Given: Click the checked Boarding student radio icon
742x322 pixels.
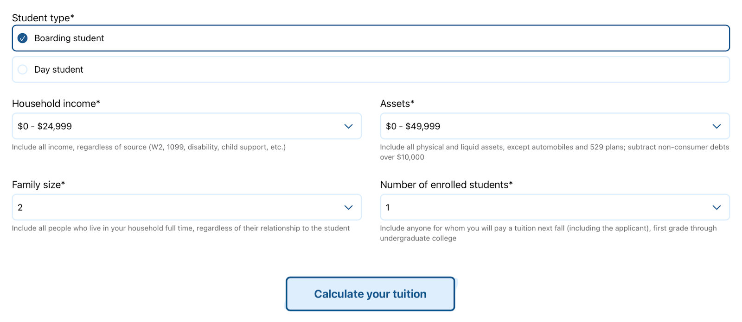Looking at the screenshot, I should click(22, 38).
